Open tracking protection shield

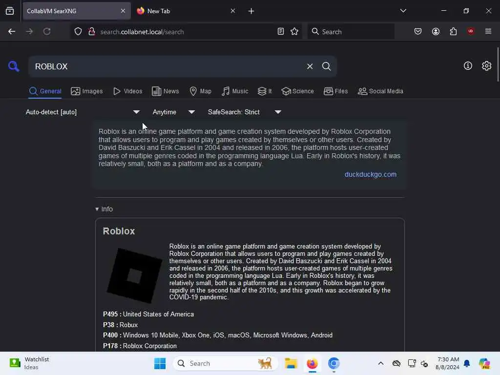pyautogui.click(x=78, y=32)
